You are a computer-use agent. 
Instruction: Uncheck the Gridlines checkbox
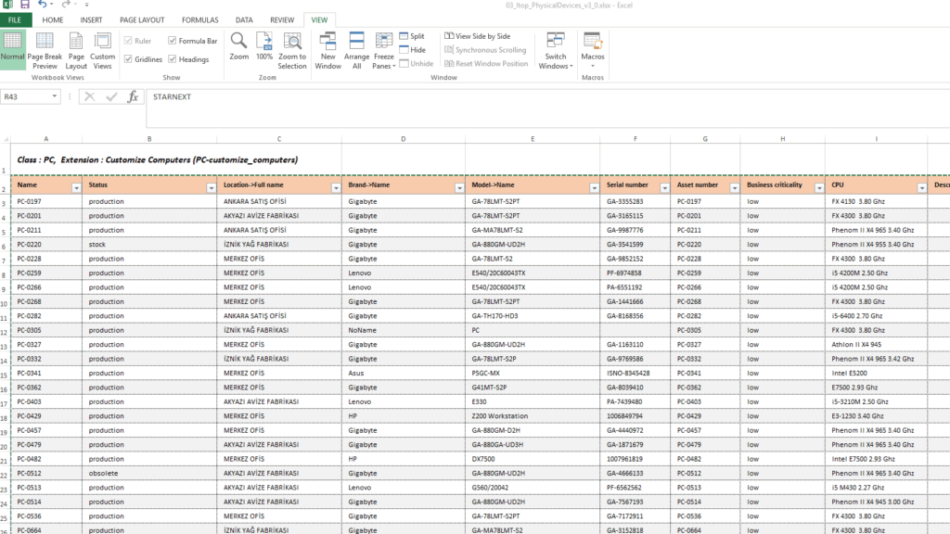pos(128,59)
